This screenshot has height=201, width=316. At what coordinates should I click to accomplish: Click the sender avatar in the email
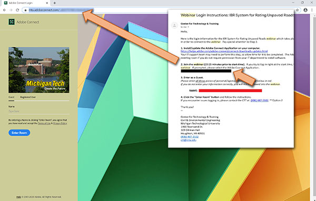click(x=174, y=25)
